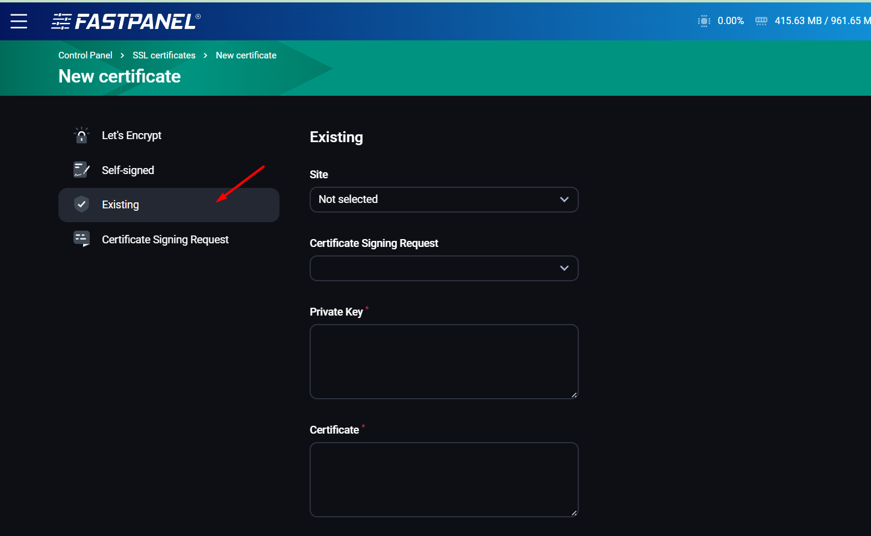Open the hamburger main menu
The width and height of the screenshot is (871, 536).
[19, 21]
